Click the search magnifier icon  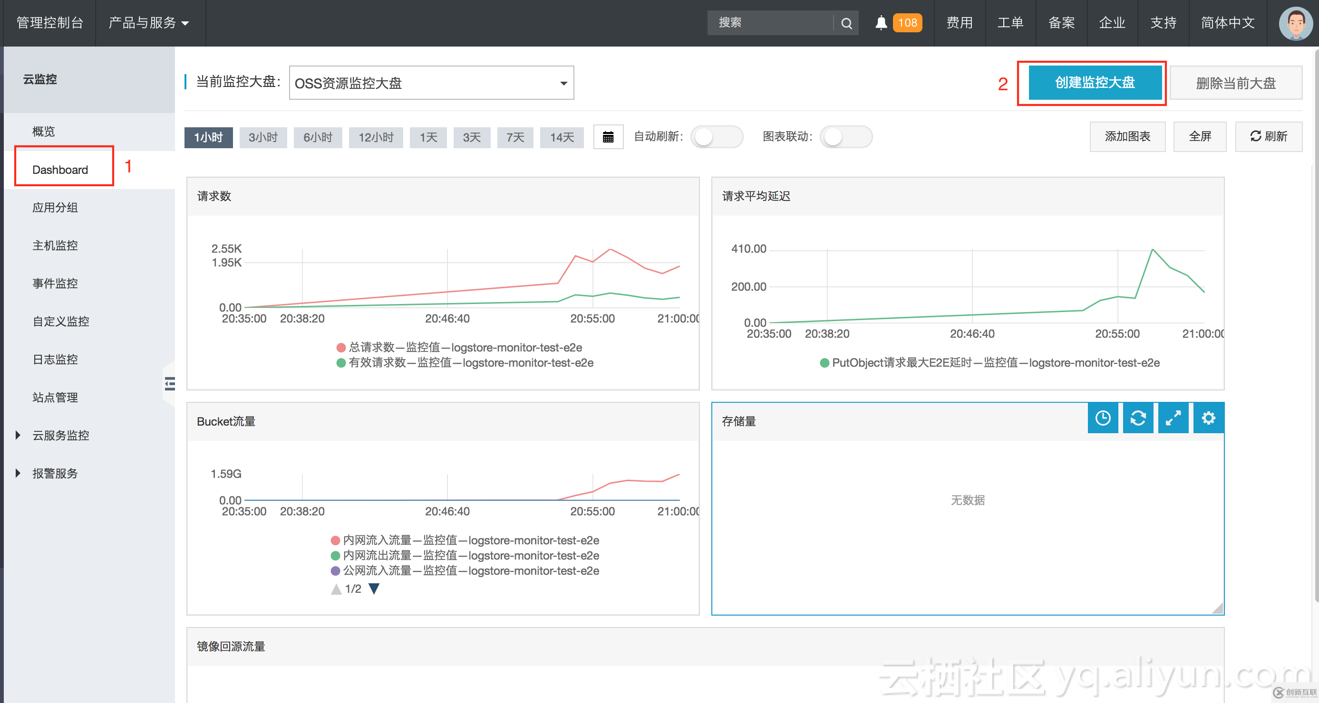[x=846, y=22]
